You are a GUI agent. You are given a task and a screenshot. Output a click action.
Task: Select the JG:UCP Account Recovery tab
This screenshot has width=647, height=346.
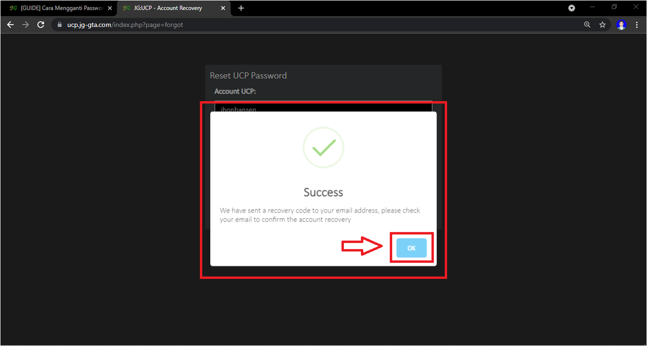pos(173,8)
